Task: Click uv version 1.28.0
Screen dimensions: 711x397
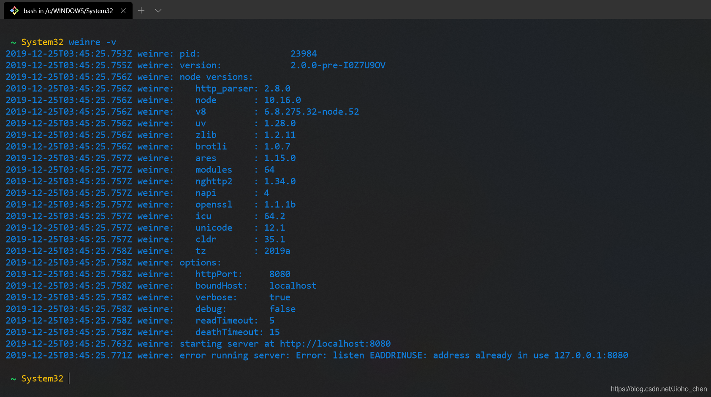Action: (280, 123)
